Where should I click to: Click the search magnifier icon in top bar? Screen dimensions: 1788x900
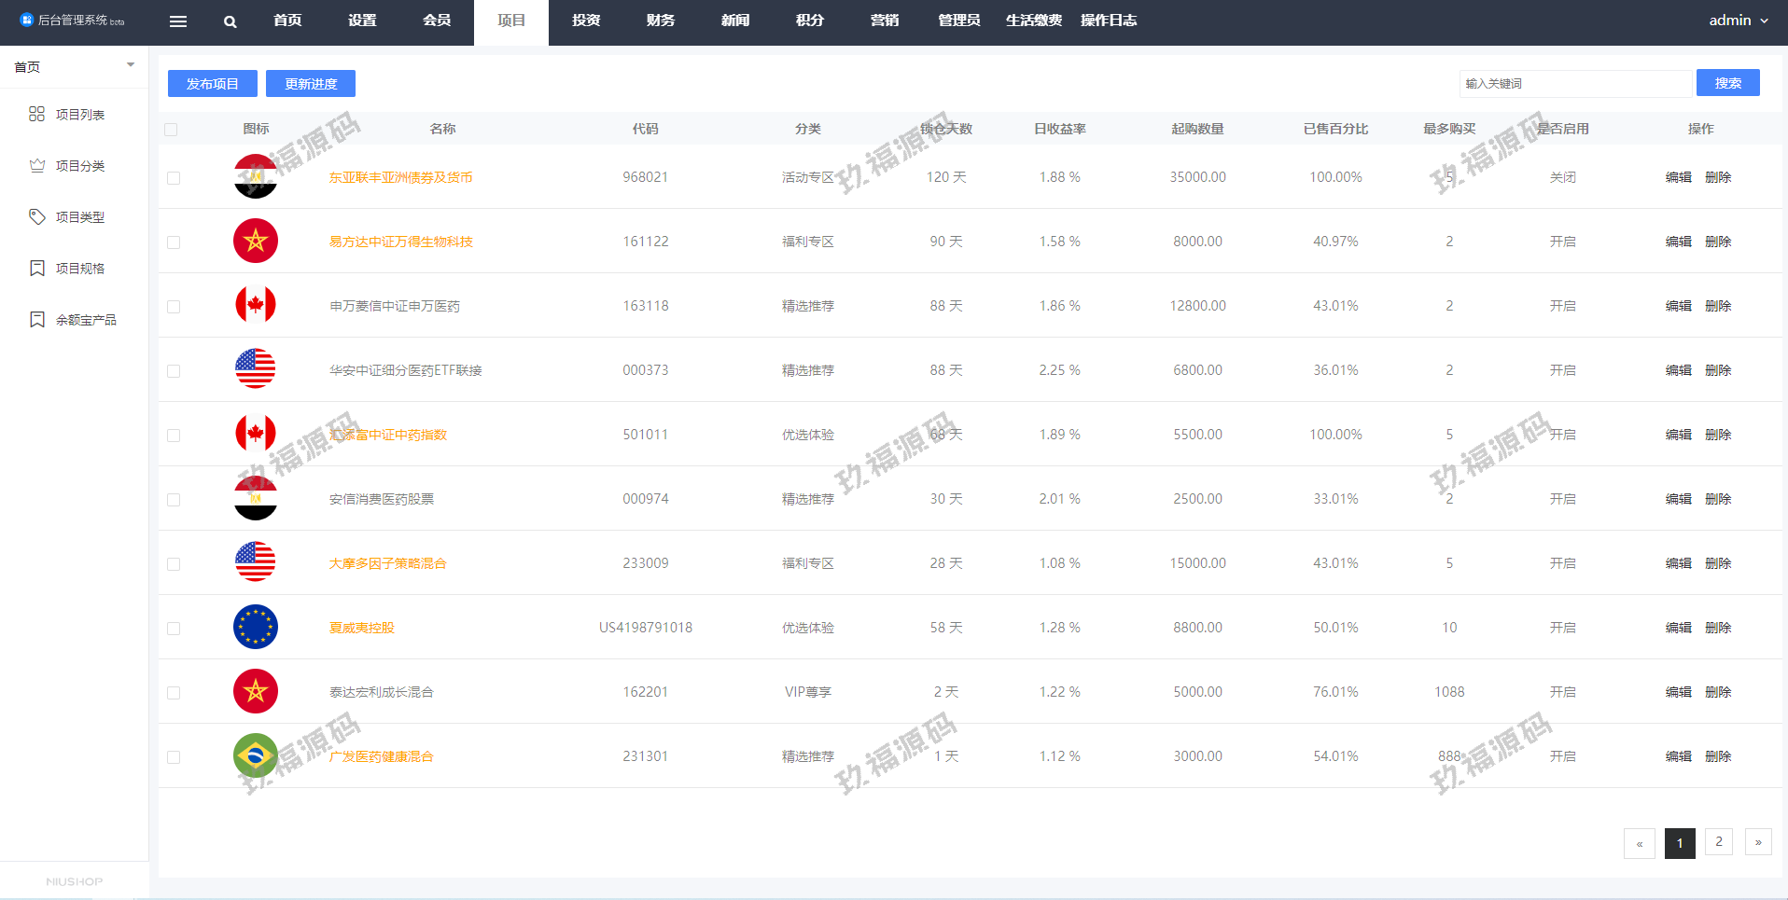click(x=230, y=21)
